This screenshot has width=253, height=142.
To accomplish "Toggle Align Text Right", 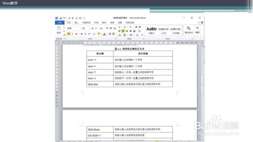I will tap(127, 31).
